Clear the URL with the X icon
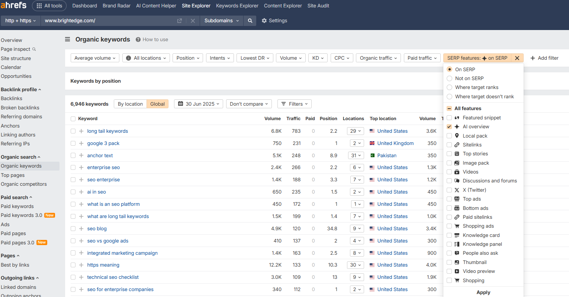The width and height of the screenshot is (569, 297). (x=193, y=21)
